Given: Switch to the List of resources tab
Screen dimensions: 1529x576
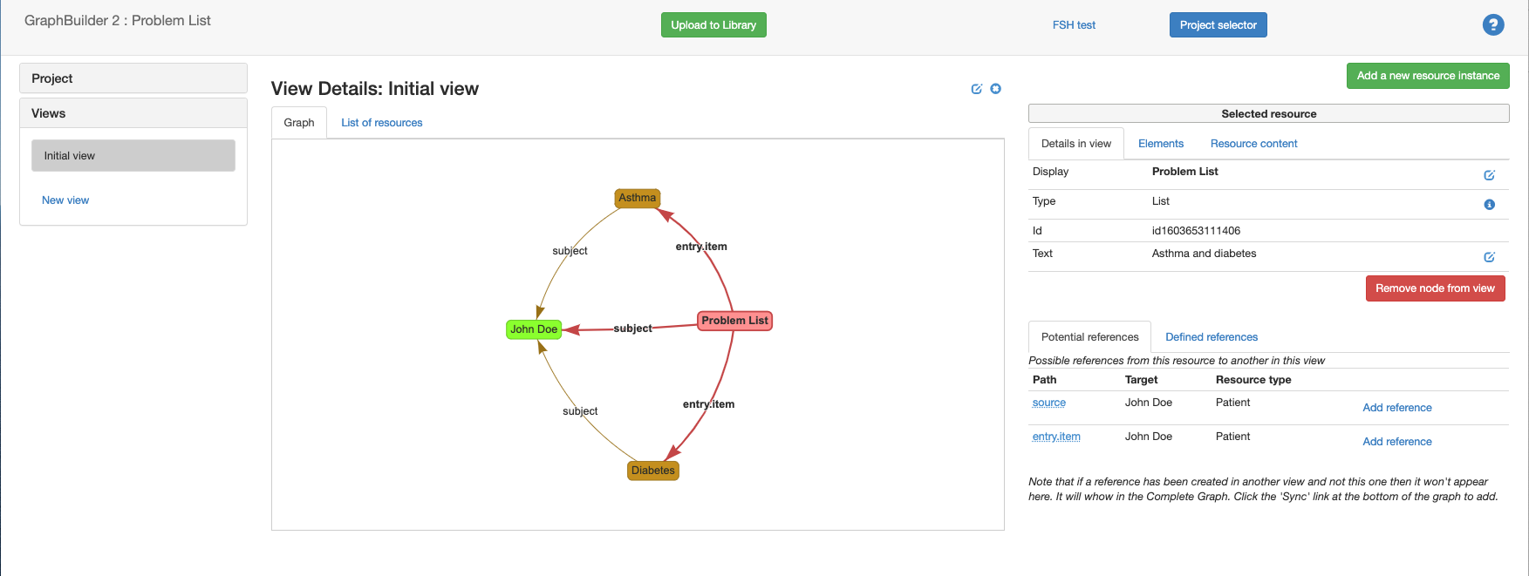Looking at the screenshot, I should point(381,123).
